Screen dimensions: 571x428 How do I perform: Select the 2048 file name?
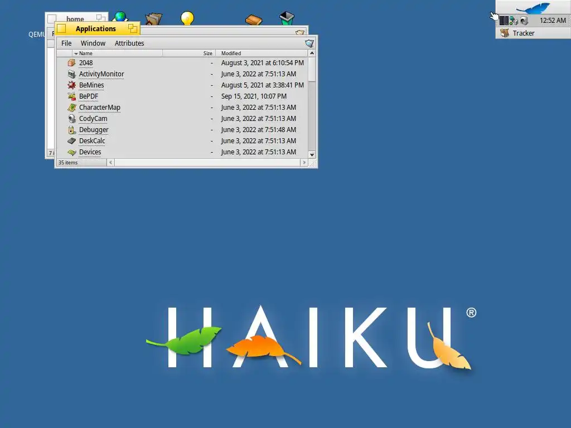point(86,63)
